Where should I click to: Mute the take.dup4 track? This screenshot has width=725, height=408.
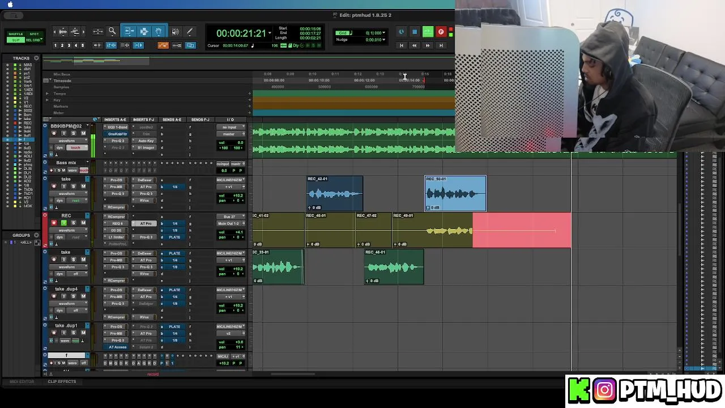point(83,296)
